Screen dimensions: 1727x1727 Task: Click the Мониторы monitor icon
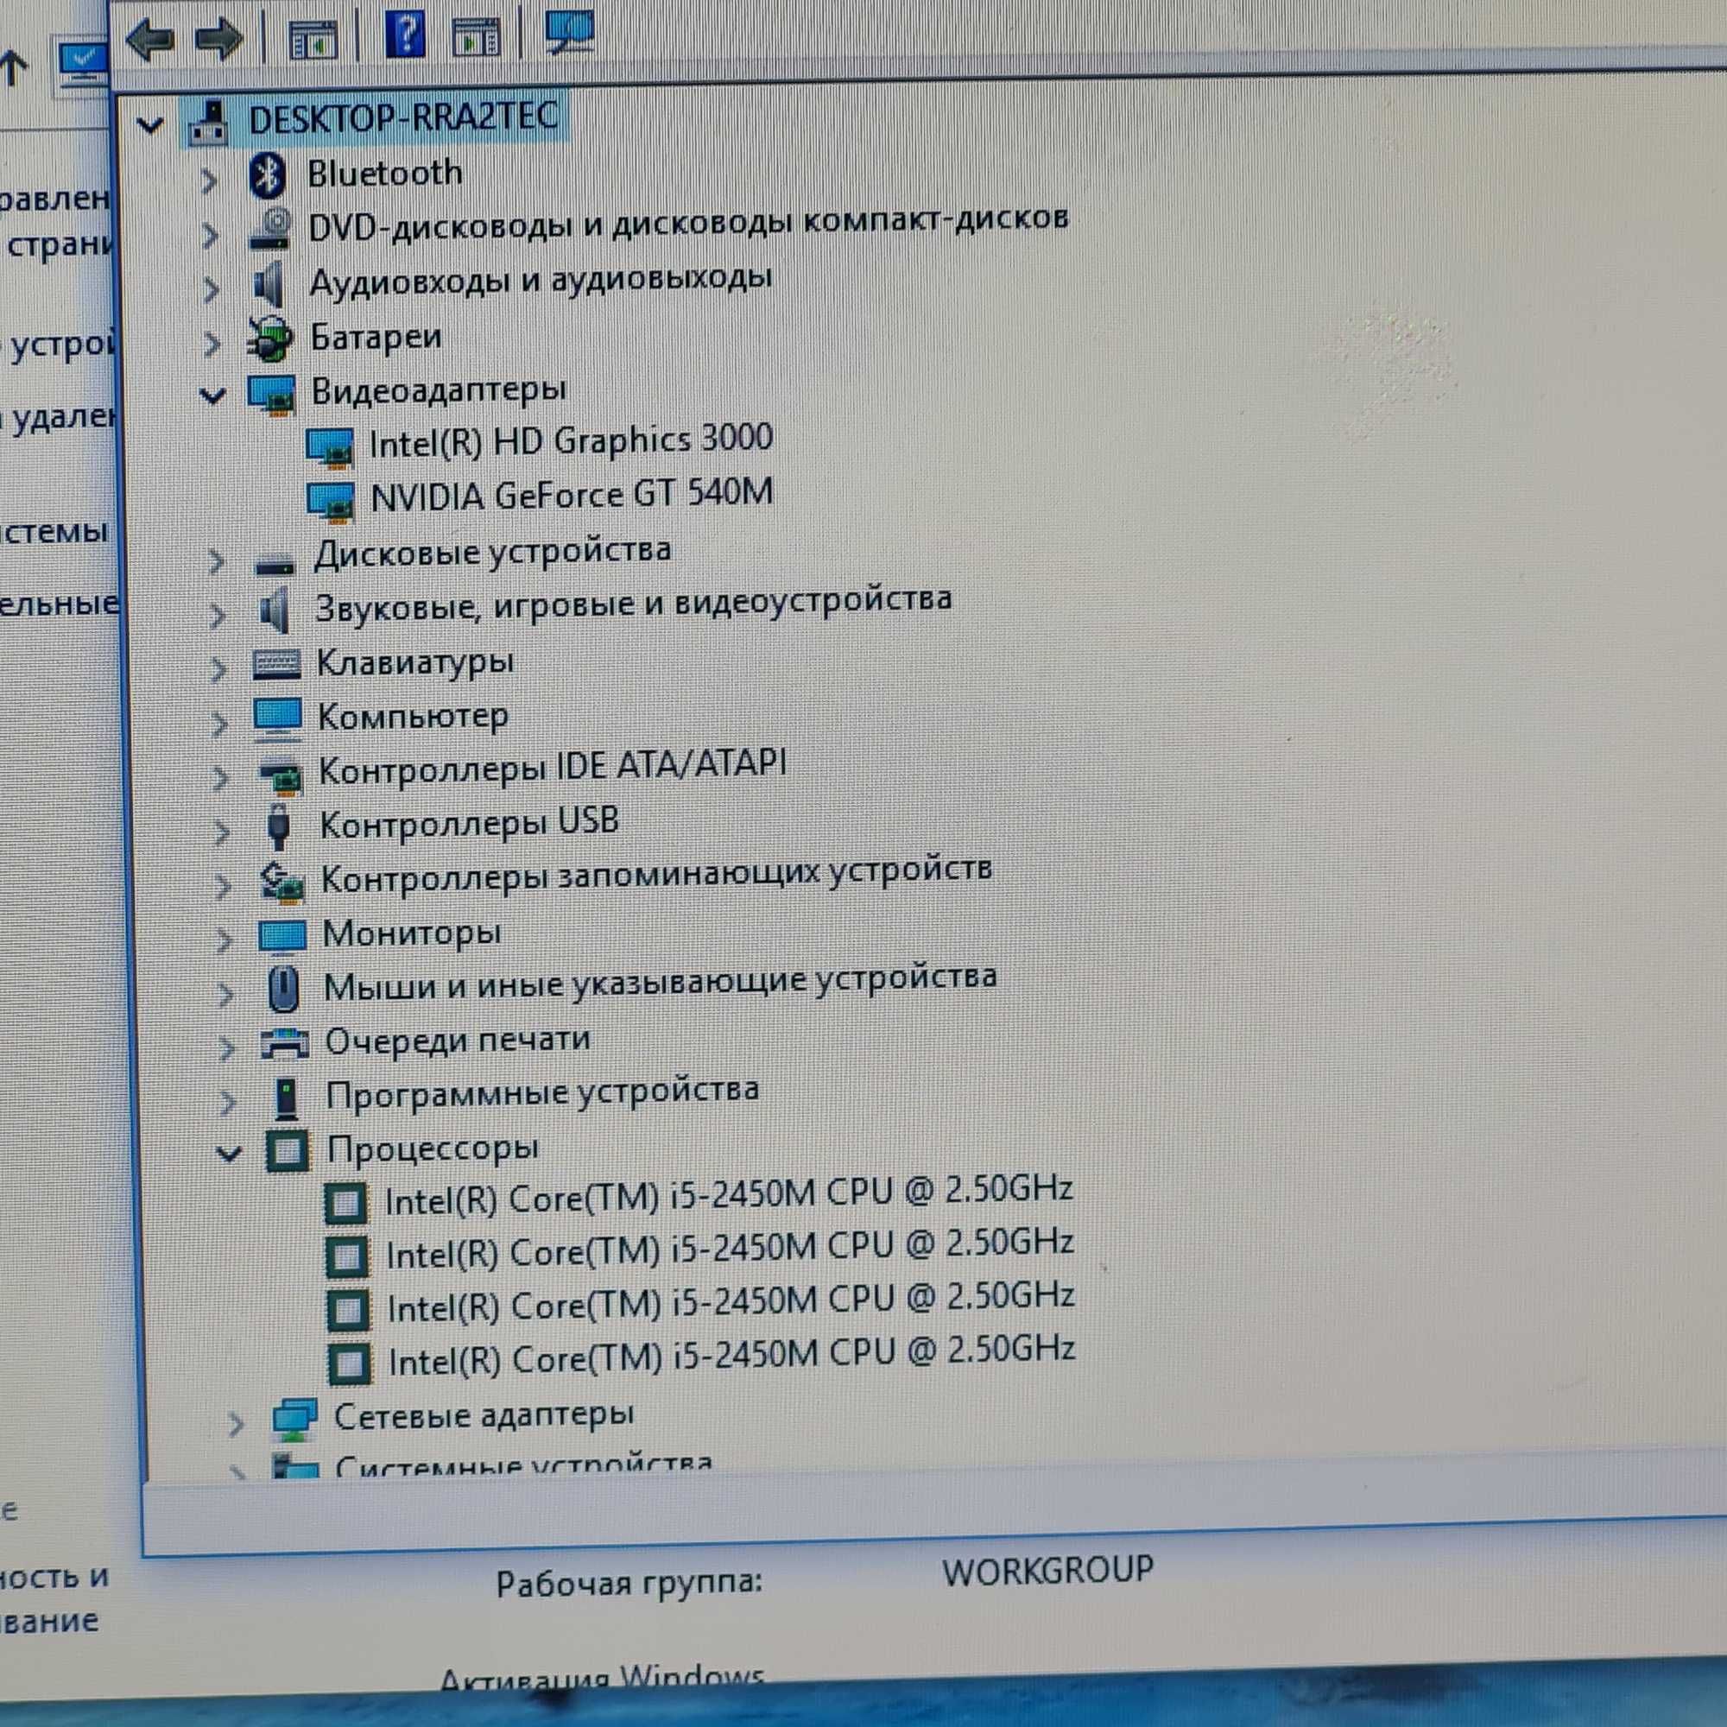coord(282,936)
